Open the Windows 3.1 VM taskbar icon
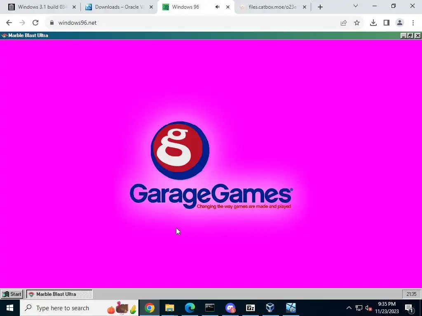 tap(291, 308)
